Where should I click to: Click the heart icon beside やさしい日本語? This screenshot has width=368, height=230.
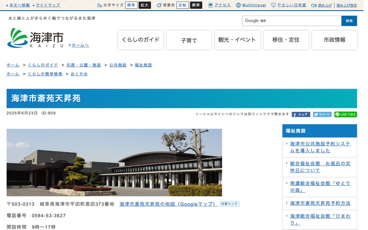(273, 5)
